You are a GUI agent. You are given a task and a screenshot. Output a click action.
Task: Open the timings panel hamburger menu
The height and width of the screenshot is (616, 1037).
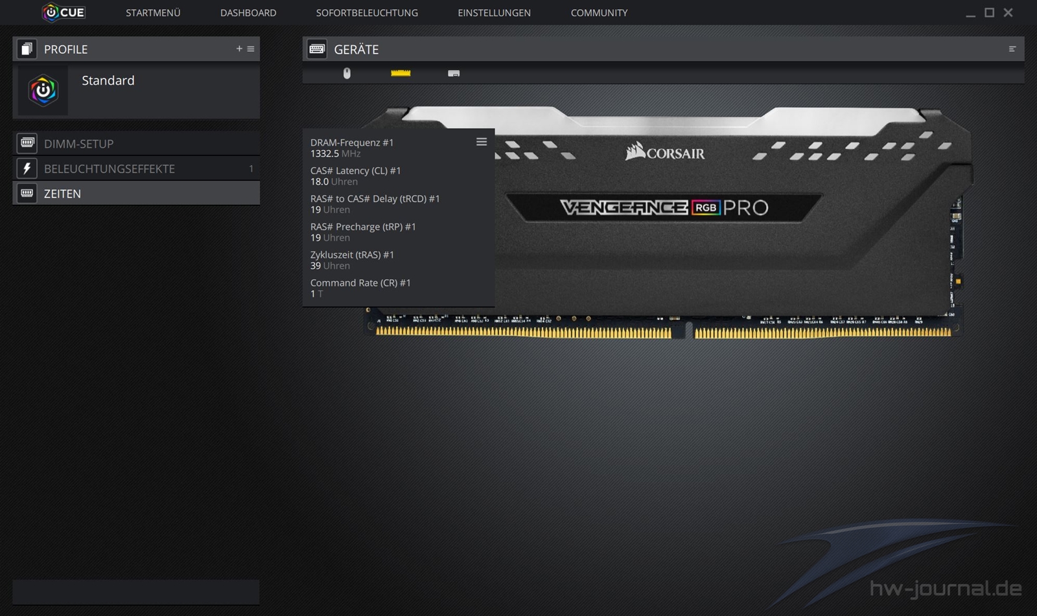[482, 142]
